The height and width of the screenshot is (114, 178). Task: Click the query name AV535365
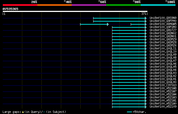pyautogui.click(x=11, y=9)
